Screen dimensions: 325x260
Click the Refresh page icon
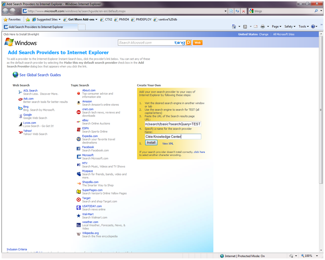click(237, 11)
